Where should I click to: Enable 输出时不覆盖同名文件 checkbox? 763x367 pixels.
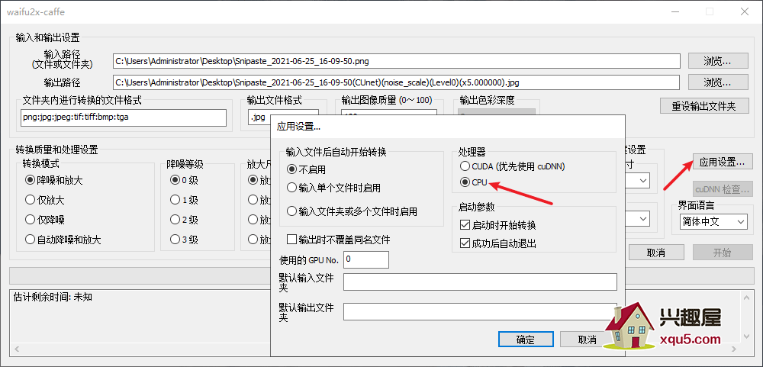pyautogui.click(x=339, y=239)
